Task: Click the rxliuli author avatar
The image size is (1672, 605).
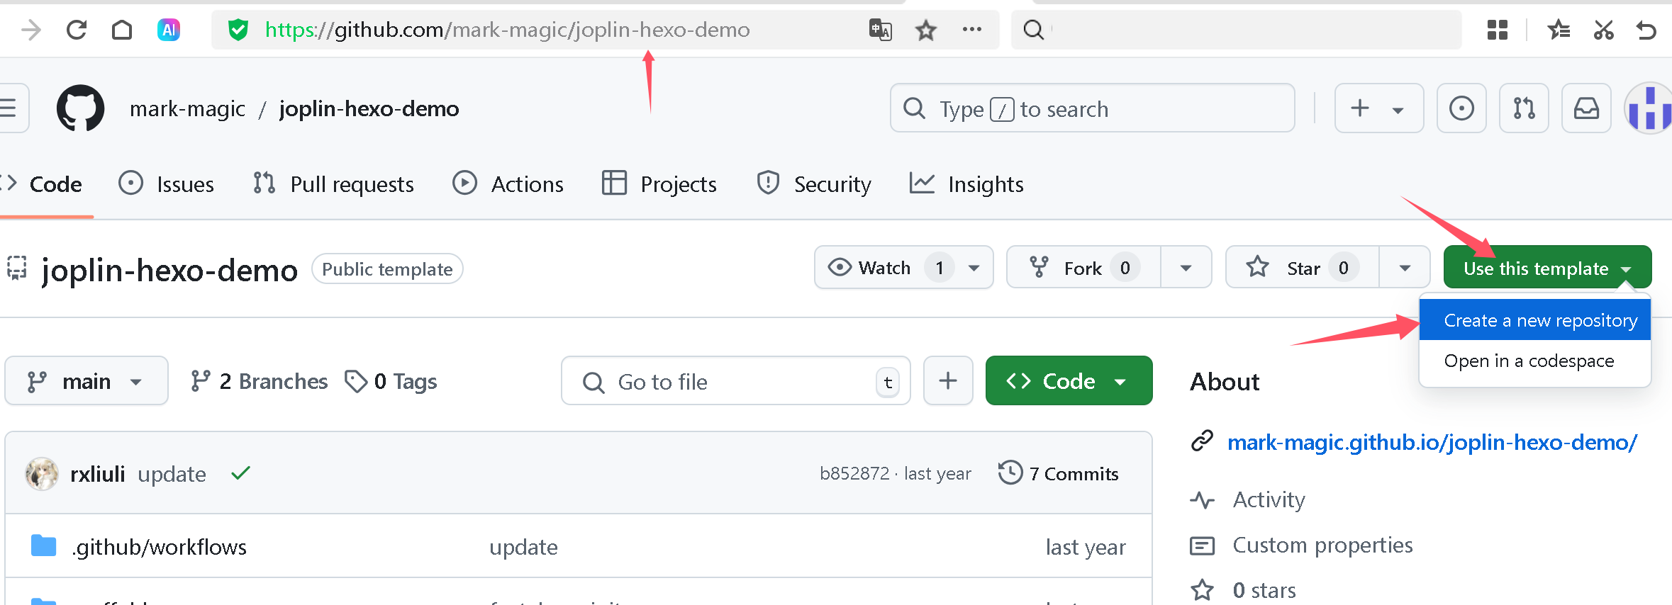Action: click(42, 474)
